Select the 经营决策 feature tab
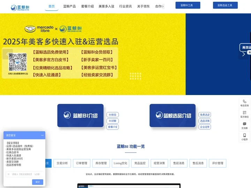 [x=159, y=163]
